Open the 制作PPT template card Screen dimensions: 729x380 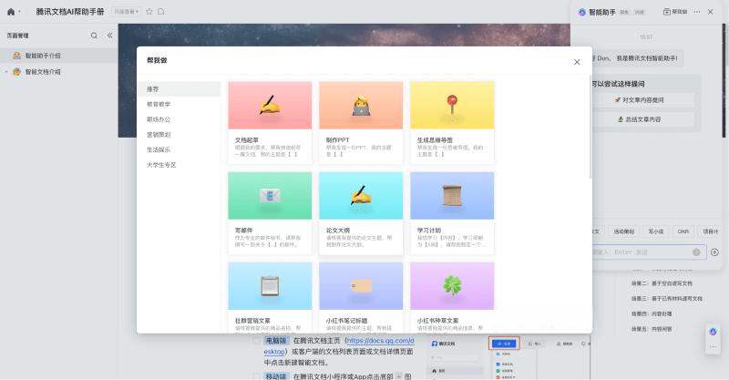click(361, 122)
